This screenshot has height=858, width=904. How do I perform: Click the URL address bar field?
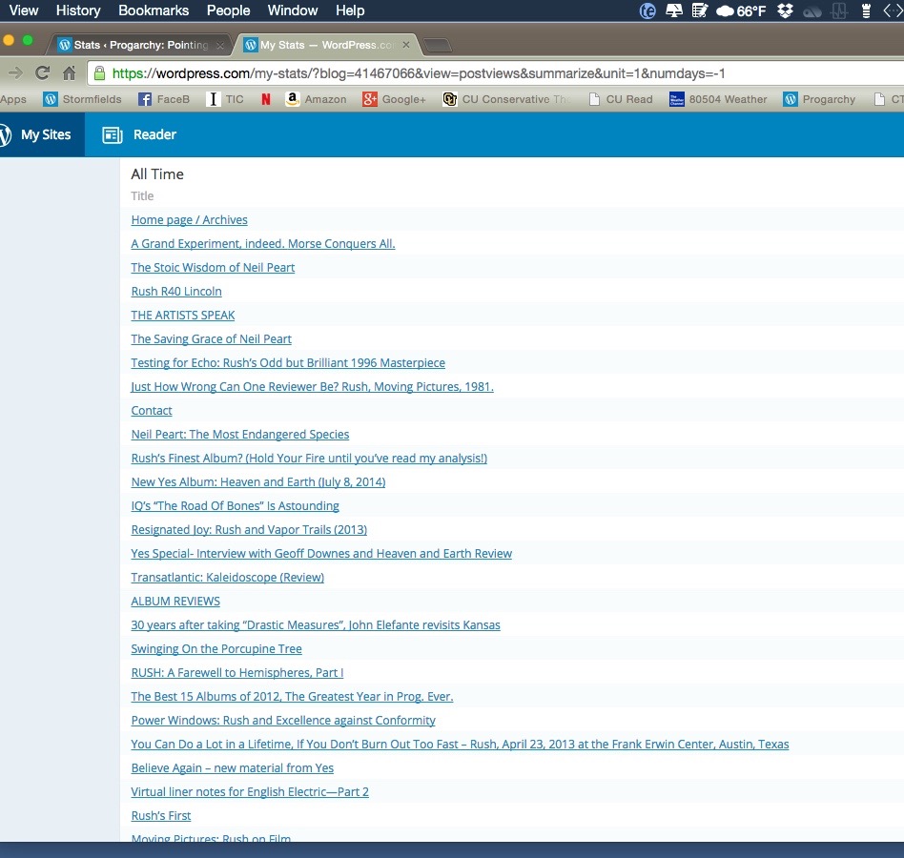click(x=477, y=73)
